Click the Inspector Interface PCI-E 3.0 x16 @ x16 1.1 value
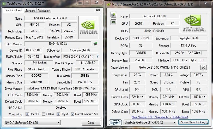 point(188,60)
